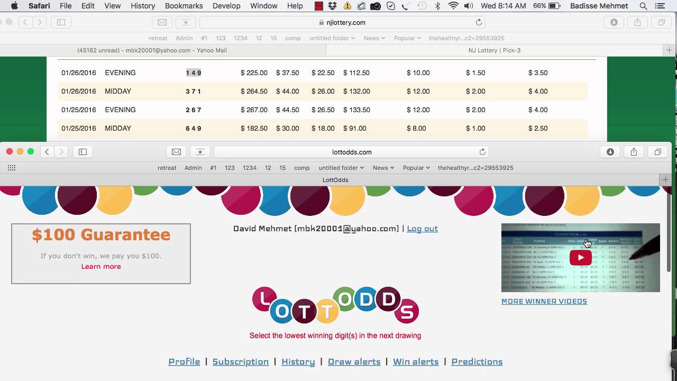Viewport: 677px width, 381px height.
Task: Open Admin bookmark in lottodds favorites bar
Action: coord(193,168)
